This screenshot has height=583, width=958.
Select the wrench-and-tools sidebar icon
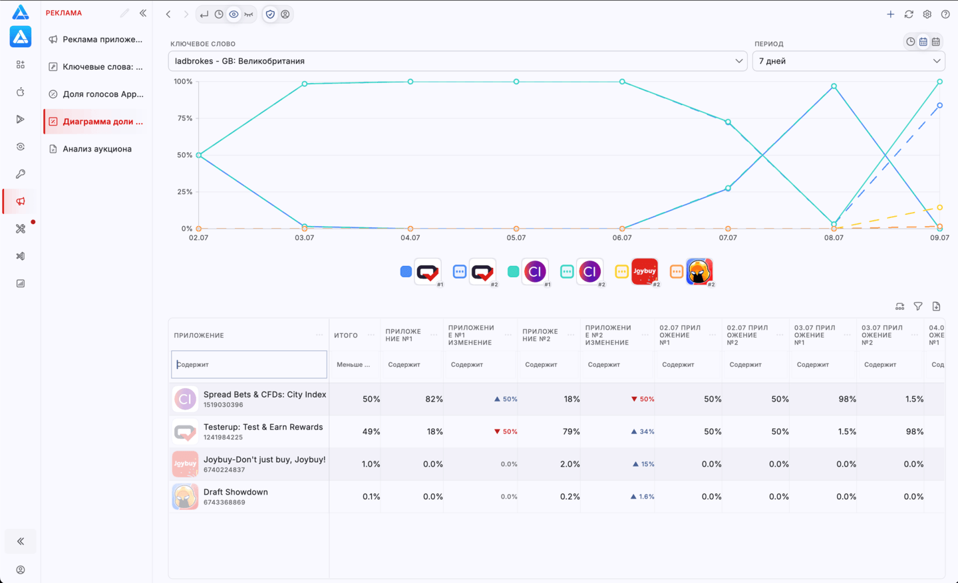[x=21, y=229]
